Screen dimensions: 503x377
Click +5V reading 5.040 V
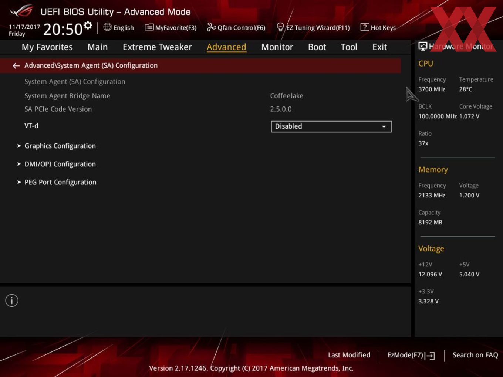pos(469,274)
